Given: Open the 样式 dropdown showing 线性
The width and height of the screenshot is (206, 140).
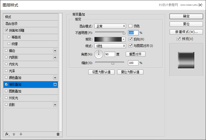Looking at the screenshot, I should pyautogui.click(x=110, y=46).
